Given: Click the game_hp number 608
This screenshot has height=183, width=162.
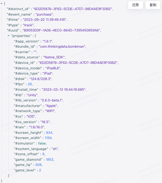Looking at the screenshot, I should click(x=38, y=165).
